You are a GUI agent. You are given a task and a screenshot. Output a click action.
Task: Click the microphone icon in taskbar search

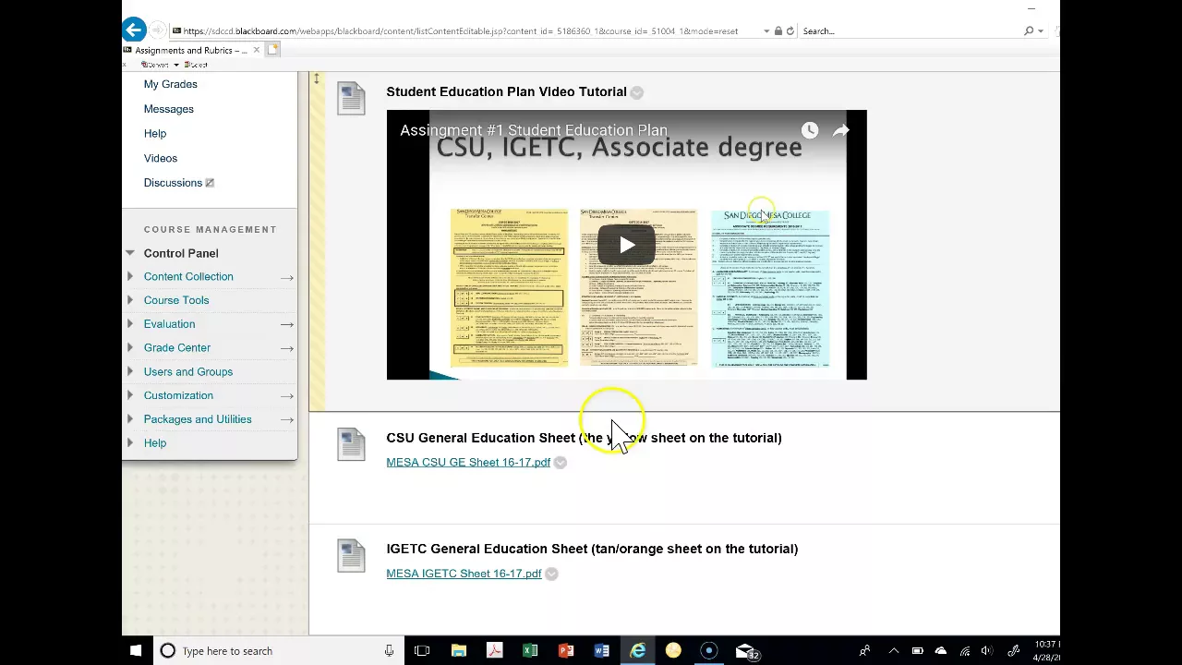[389, 651]
